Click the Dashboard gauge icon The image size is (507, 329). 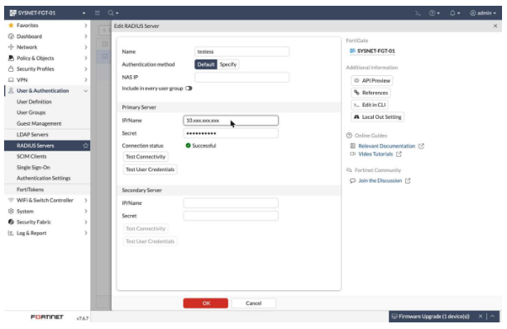[x=11, y=36]
